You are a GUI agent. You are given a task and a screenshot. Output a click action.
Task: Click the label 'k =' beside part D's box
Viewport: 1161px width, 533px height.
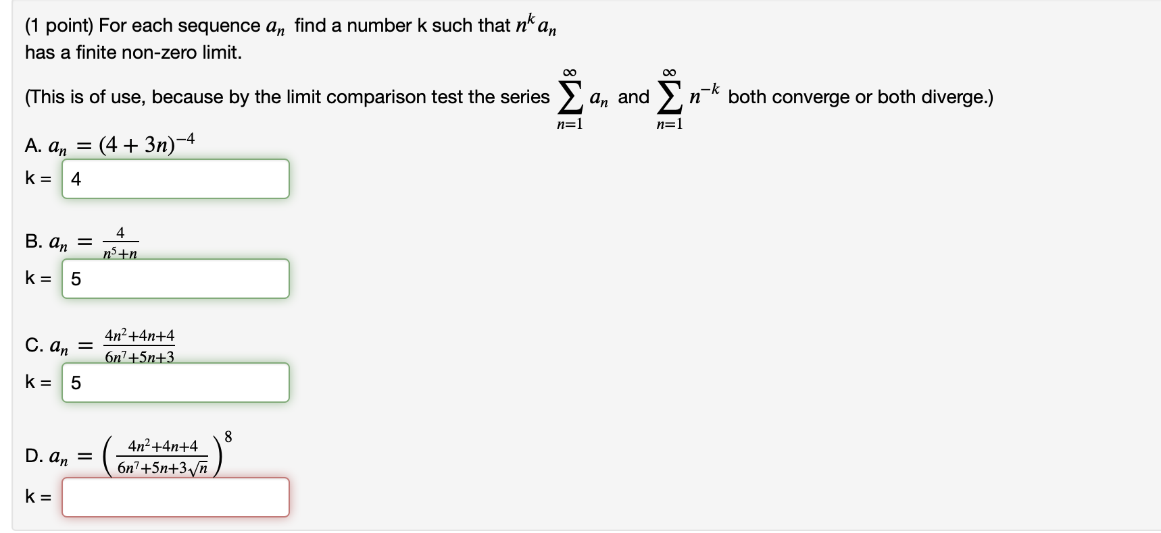click(37, 497)
